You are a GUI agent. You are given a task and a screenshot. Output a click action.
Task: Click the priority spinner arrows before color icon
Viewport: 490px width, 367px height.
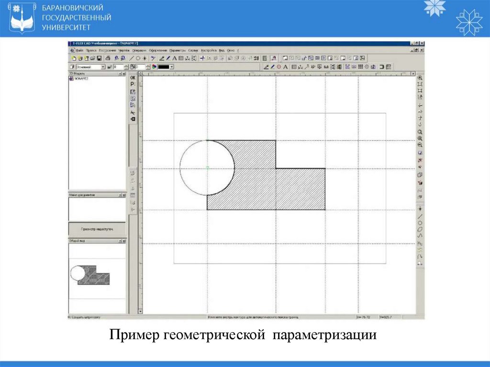point(148,67)
